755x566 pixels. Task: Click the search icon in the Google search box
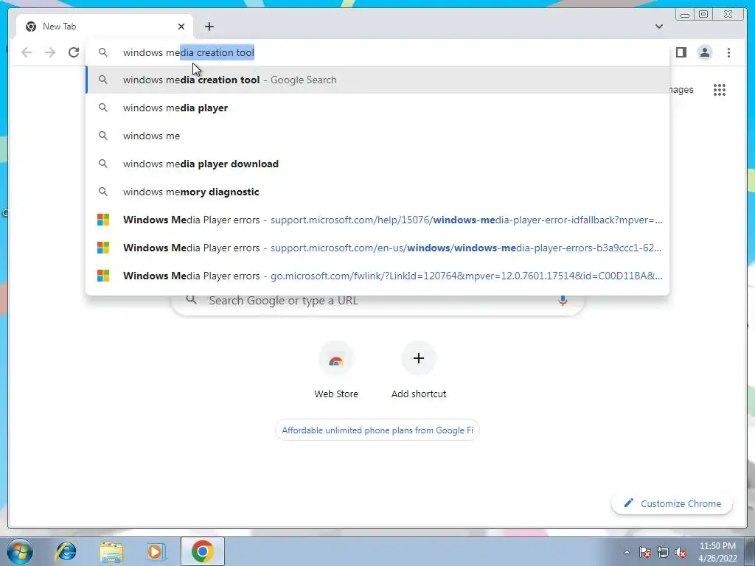(191, 299)
